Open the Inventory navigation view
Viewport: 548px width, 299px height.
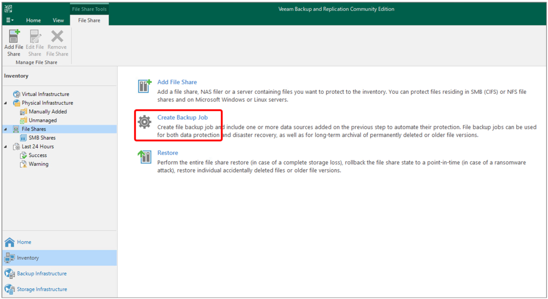click(59, 258)
